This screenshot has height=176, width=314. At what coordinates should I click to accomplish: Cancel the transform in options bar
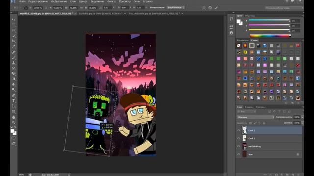point(210,8)
